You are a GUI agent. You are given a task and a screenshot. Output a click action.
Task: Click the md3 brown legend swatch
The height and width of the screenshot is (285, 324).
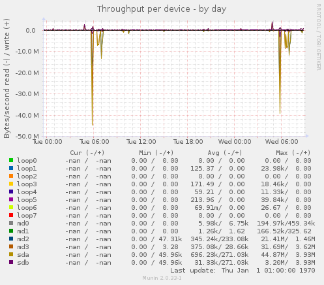tap(11, 246)
